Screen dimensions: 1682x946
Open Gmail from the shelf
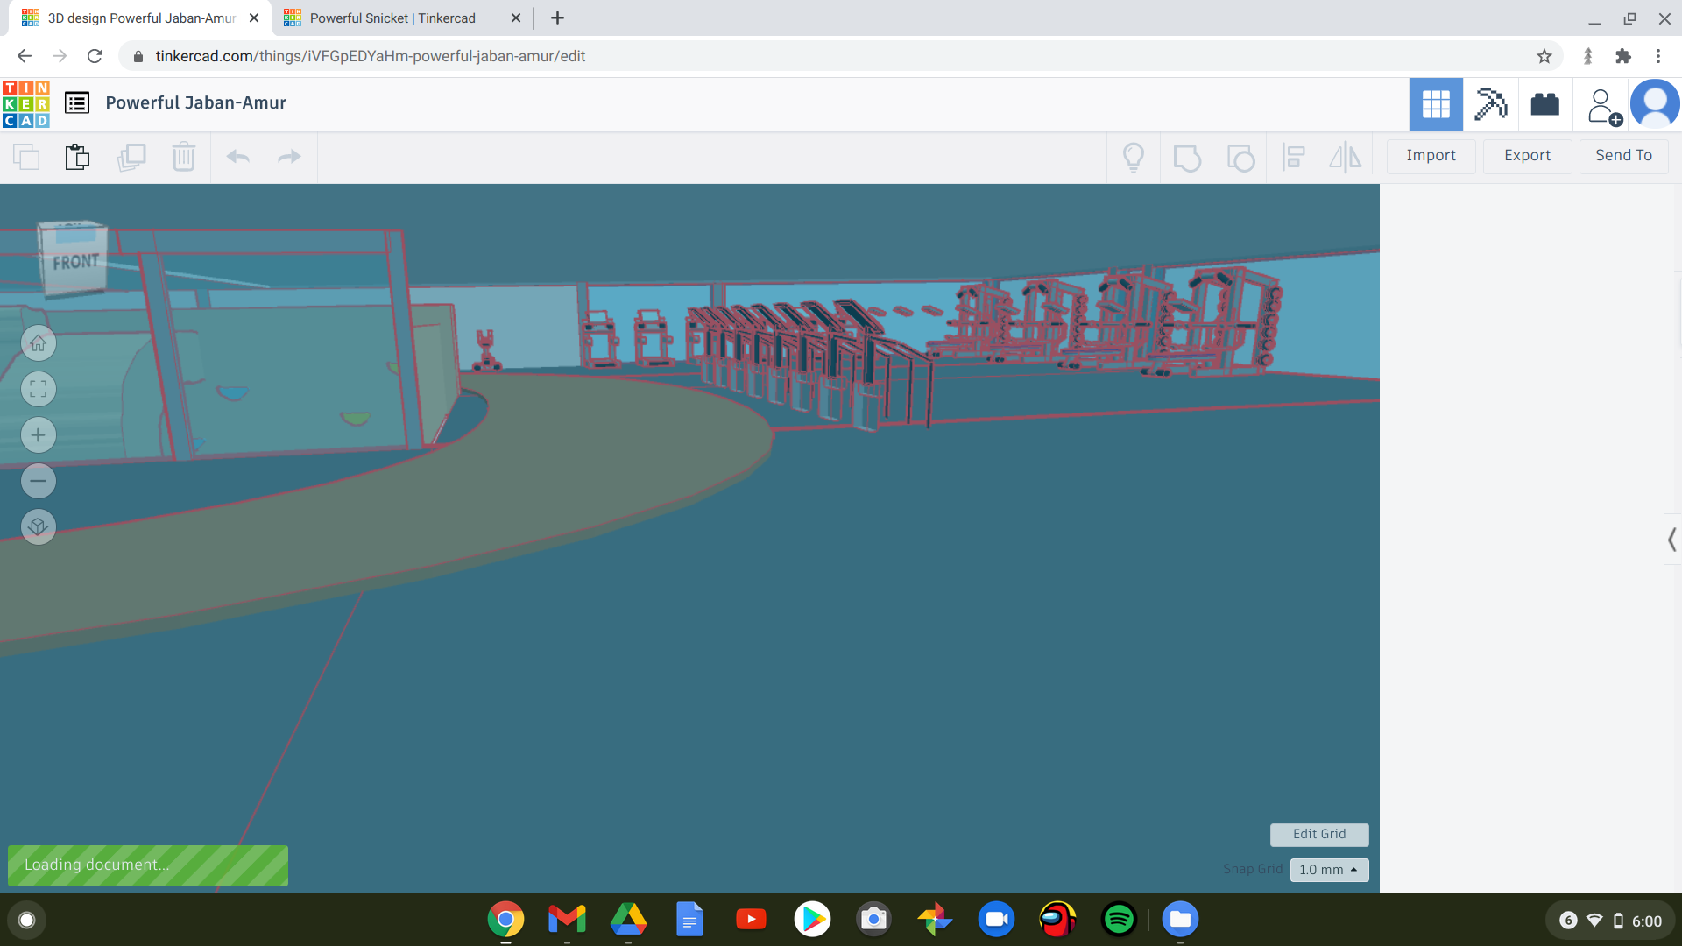[x=567, y=919]
